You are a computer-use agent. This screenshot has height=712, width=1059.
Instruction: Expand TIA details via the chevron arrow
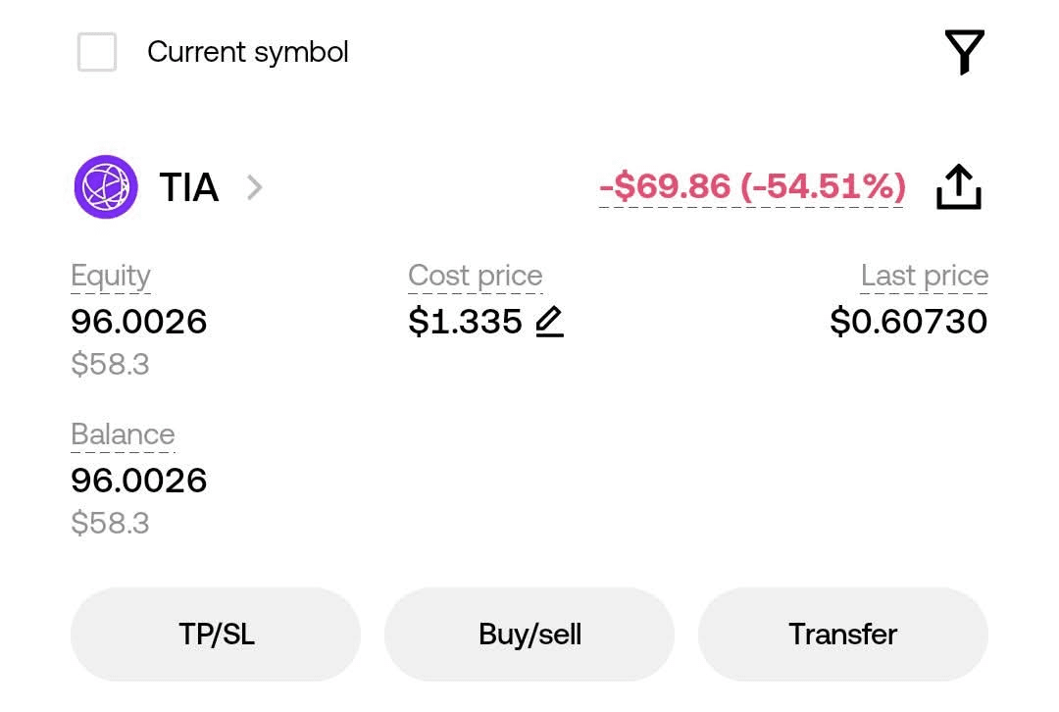(254, 187)
